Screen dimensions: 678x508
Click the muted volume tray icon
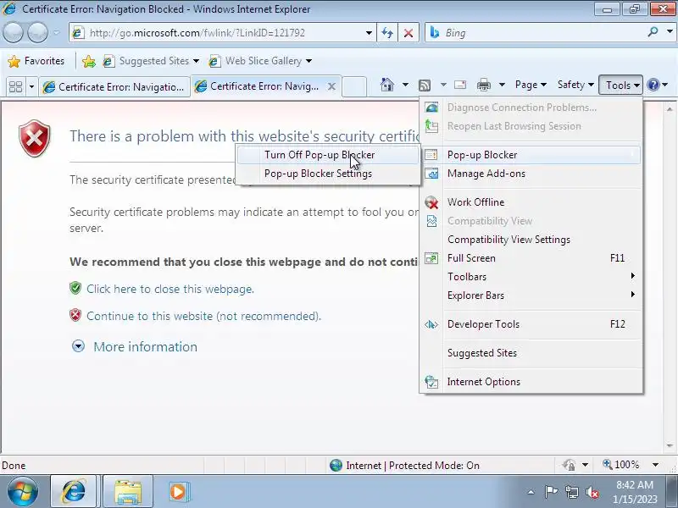(592, 492)
